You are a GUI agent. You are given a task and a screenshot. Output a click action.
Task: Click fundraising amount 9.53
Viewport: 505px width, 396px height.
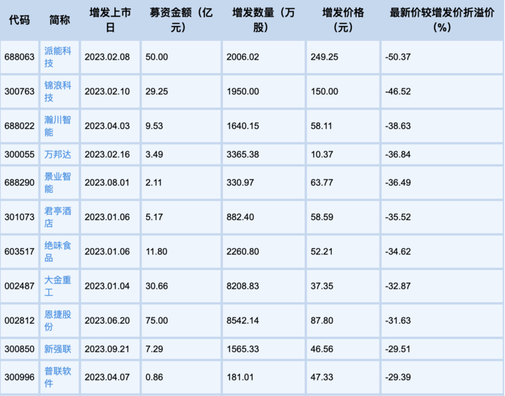click(x=154, y=126)
